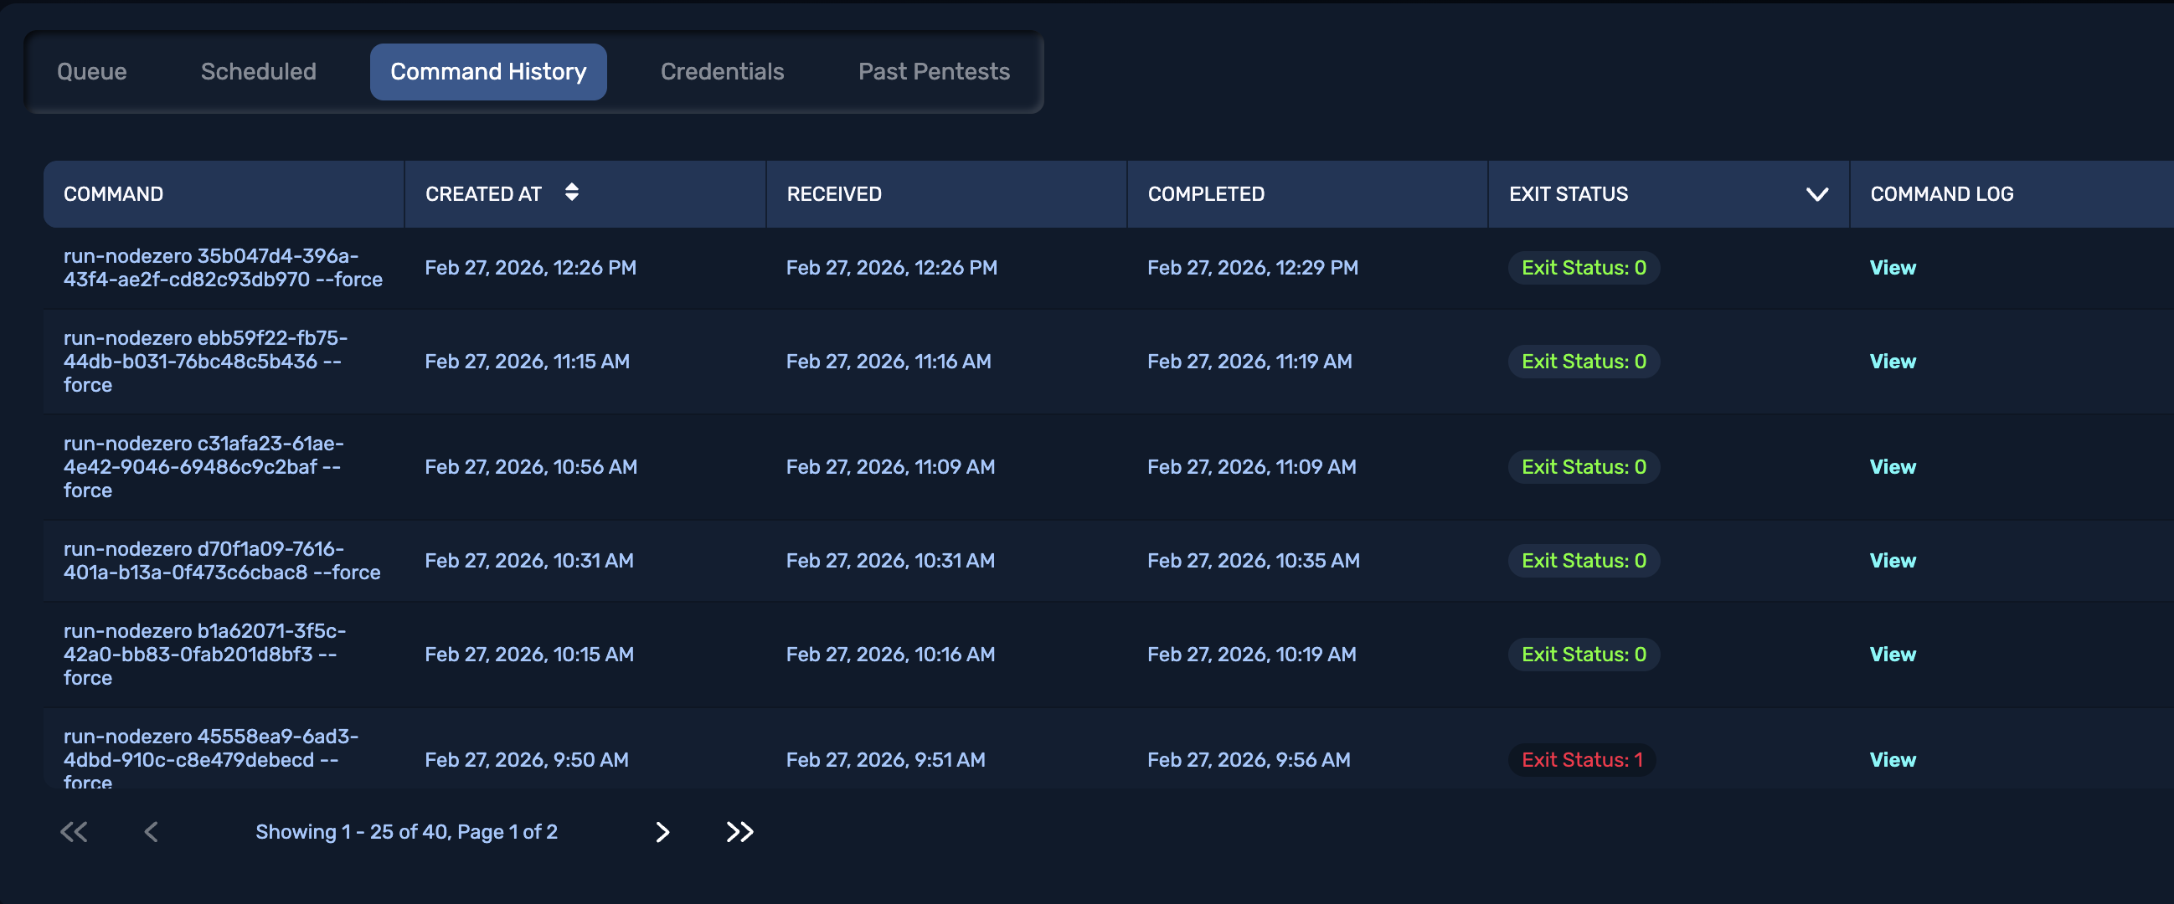The image size is (2174, 904).
Task: Select the Command History tab
Action: [x=487, y=72]
